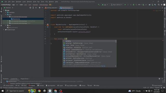The width and height of the screenshot is (166, 93).
Task: Switch to Project Errors tab
Action: click(x=25, y=79)
